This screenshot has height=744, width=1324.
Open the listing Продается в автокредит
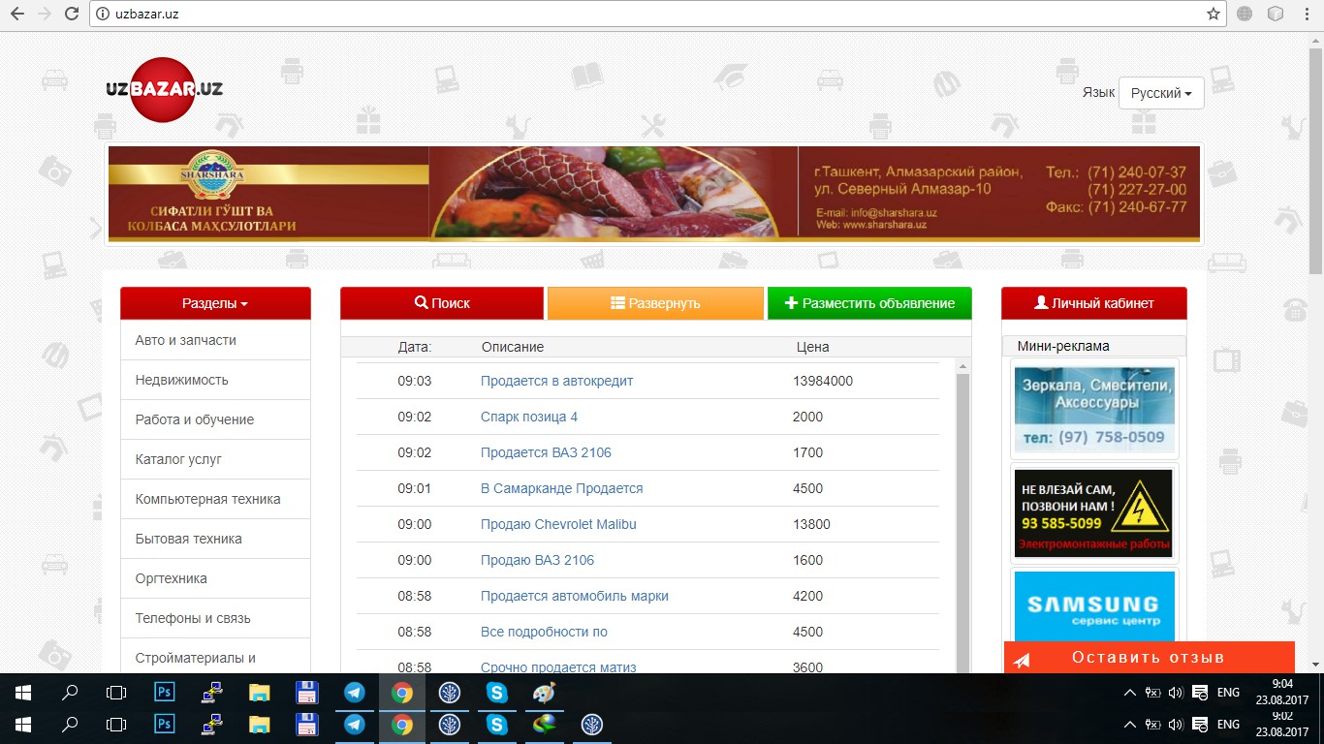(x=556, y=381)
